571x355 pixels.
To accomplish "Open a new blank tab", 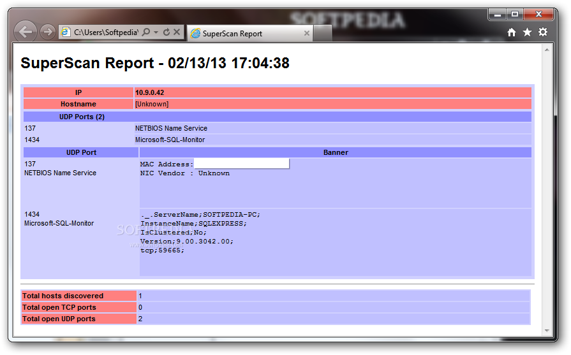I will coord(322,34).
